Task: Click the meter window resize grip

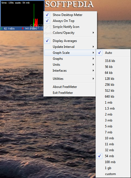Action: [x=42, y=29]
